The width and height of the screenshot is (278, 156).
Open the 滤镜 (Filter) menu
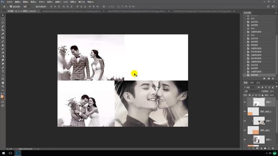click(58, 2)
